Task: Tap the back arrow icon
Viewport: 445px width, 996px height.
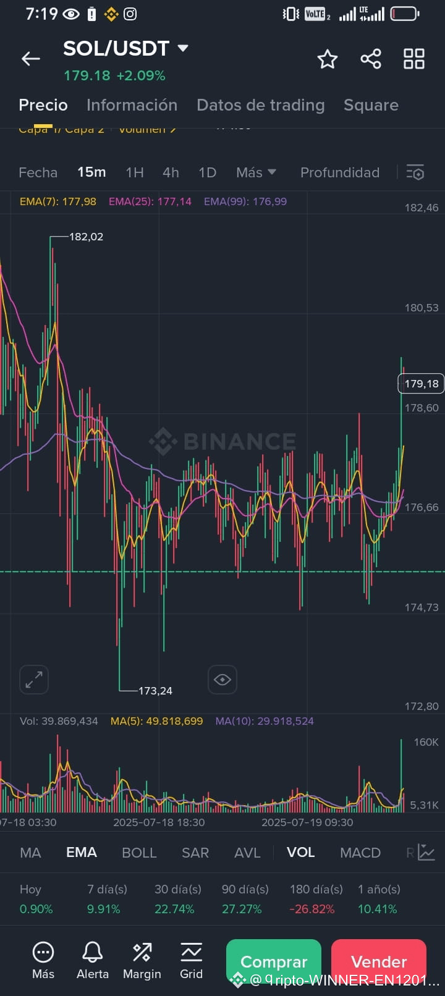Action: (x=31, y=59)
